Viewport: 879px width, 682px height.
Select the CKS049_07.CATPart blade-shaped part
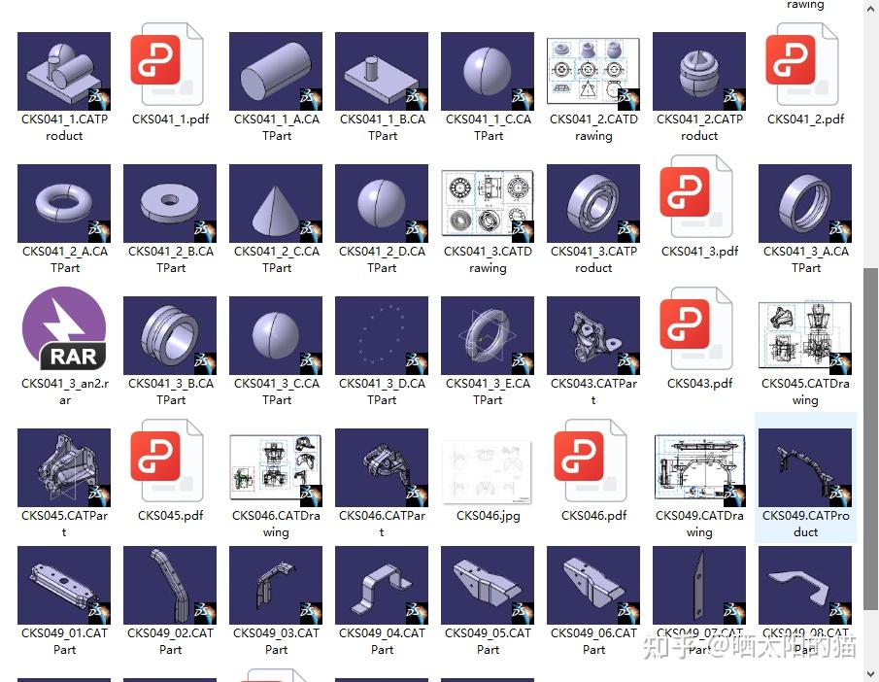pyautogui.click(x=698, y=583)
